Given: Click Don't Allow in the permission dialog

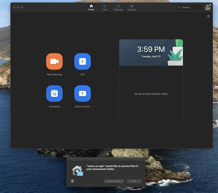Looking at the screenshot, I should pyautogui.click(x=114, y=181).
